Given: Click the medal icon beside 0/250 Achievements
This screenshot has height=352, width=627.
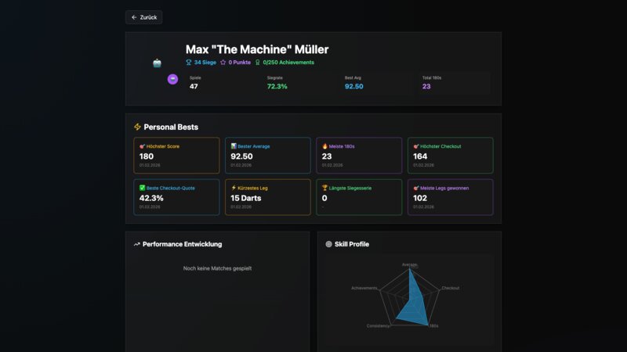Looking at the screenshot, I should point(258,63).
